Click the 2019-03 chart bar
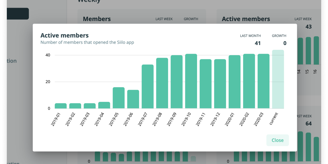The height and width of the screenshot is (164, 328). [x=90, y=106]
